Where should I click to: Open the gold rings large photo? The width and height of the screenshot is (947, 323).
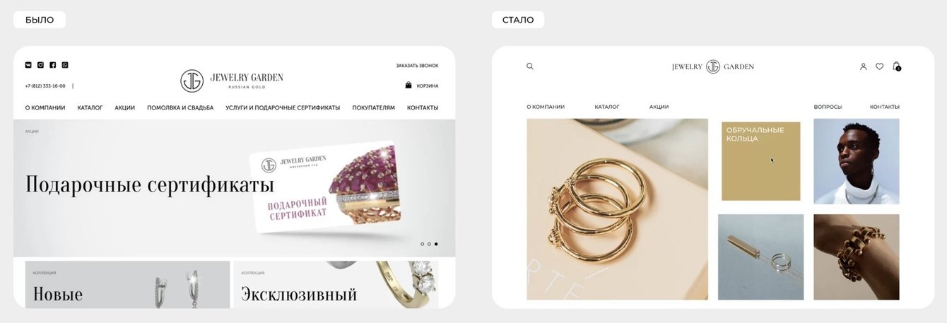pyautogui.click(x=617, y=209)
